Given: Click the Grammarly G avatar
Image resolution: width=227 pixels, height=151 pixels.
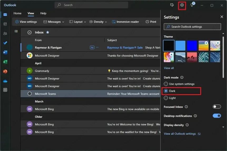Looking at the screenshot, I should tap(30, 71).
